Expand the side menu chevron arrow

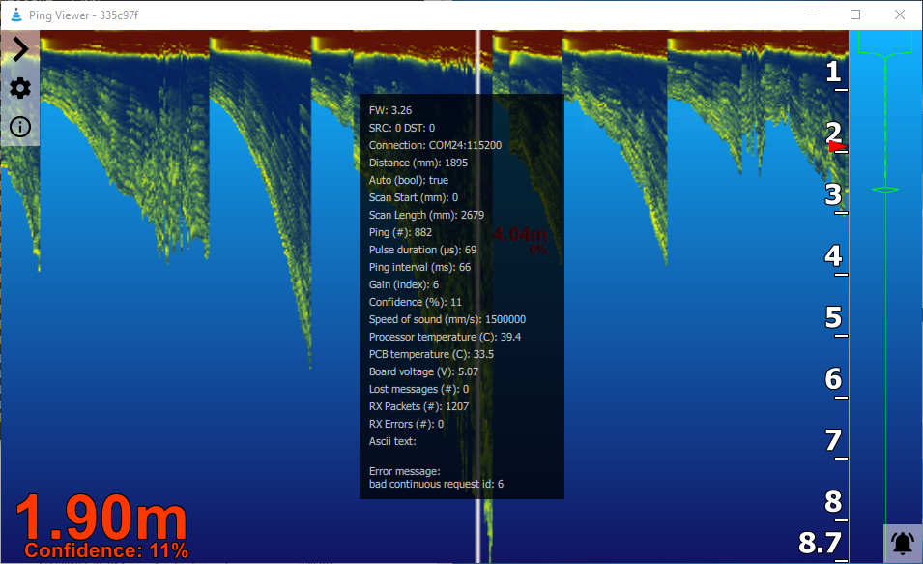pos(20,49)
